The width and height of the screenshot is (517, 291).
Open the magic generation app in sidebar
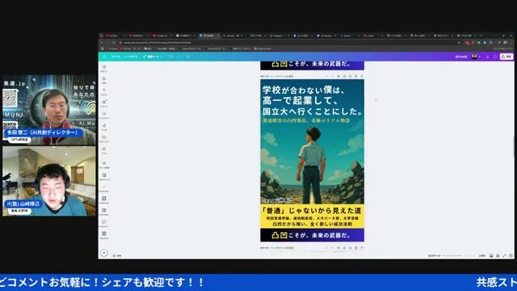104,165
